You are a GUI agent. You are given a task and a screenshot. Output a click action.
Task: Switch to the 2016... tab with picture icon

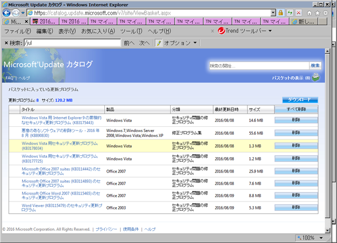(45, 22)
